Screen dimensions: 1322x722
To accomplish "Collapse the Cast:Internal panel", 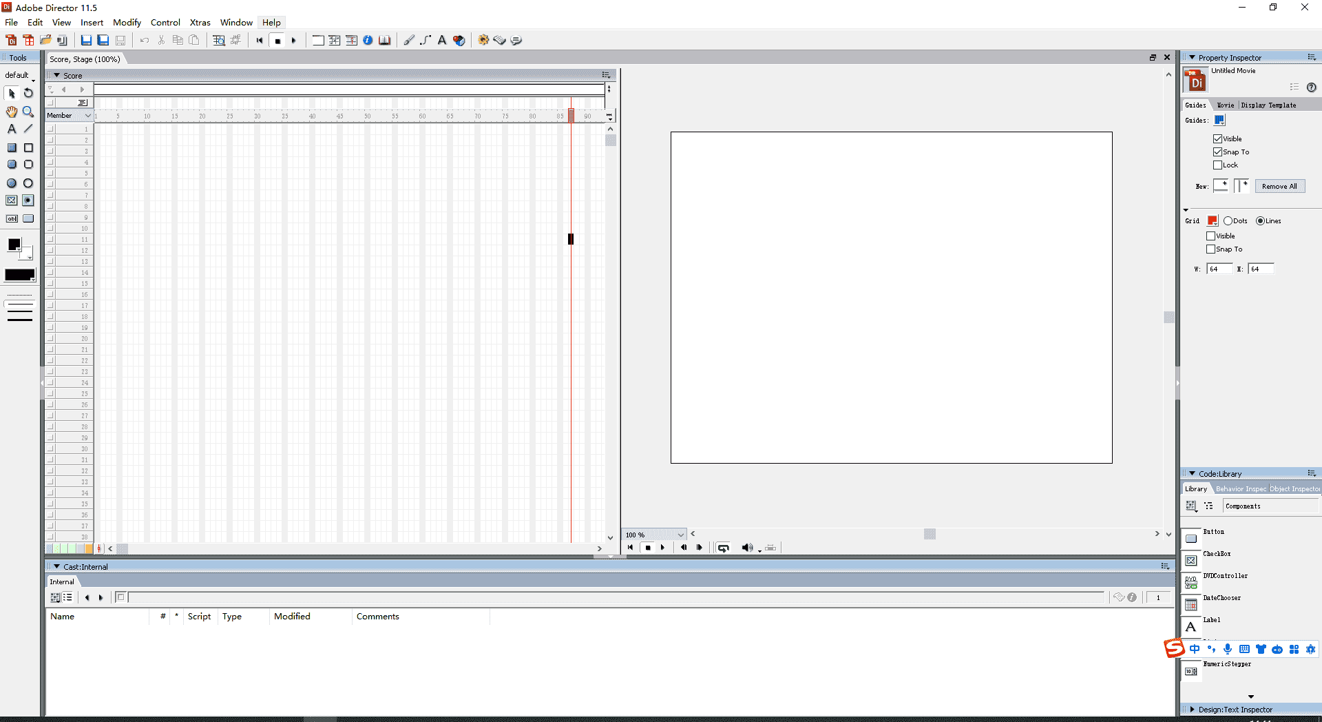I will point(57,566).
